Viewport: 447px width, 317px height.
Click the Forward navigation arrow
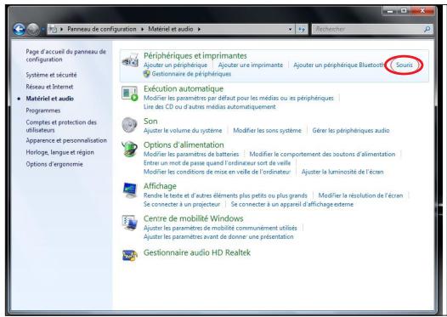click(33, 29)
